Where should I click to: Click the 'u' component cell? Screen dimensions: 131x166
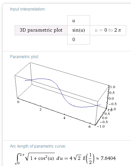[78, 20]
